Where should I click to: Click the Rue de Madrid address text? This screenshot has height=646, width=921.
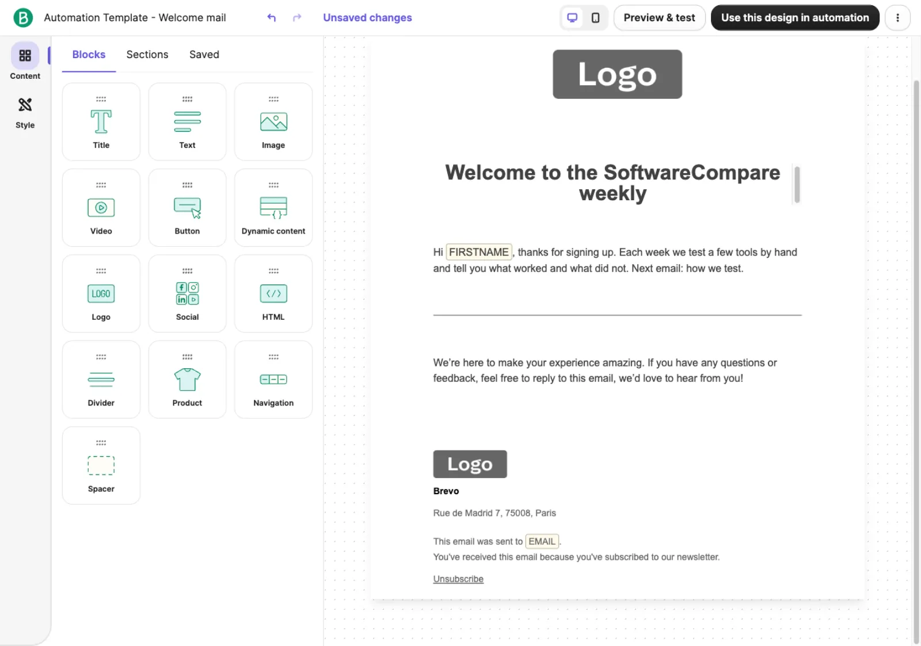[x=494, y=513]
